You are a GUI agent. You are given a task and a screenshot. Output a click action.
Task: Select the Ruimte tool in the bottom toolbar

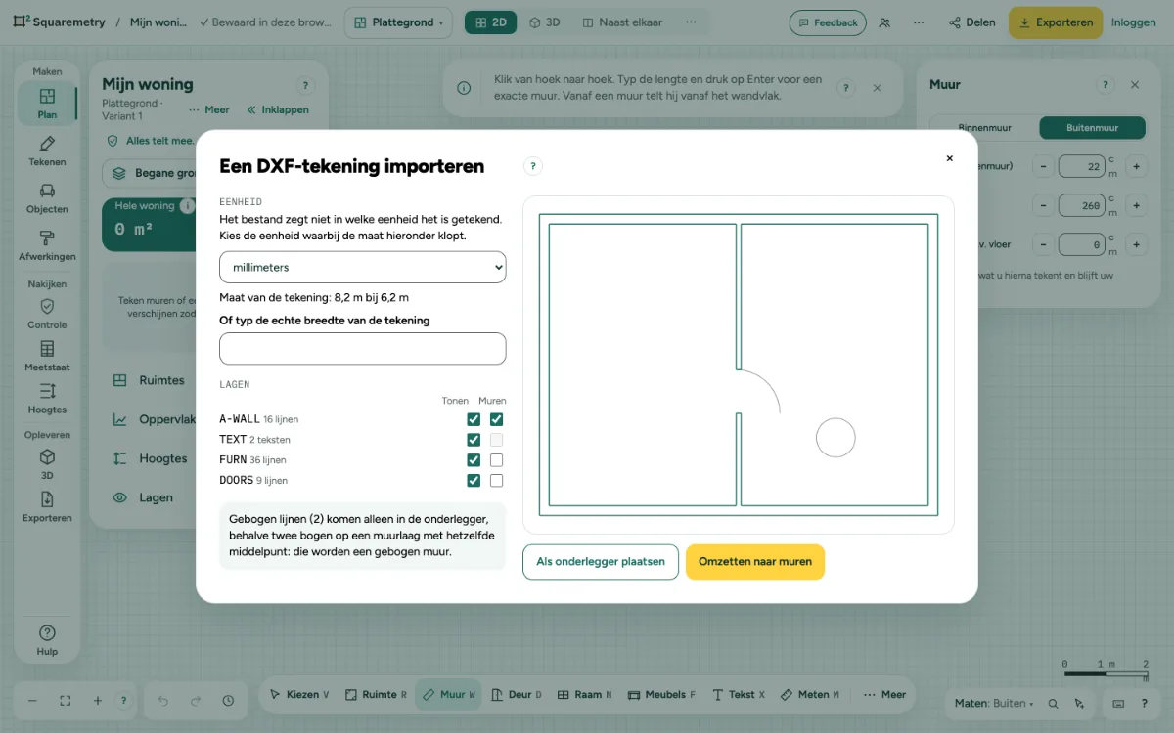tap(375, 695)
